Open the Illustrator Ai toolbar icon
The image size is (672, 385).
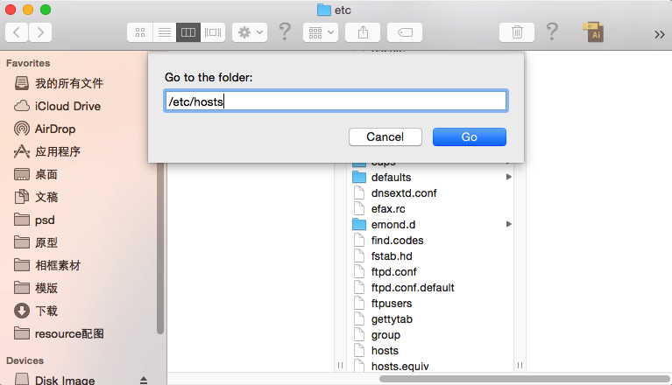(x=593, y=32)
